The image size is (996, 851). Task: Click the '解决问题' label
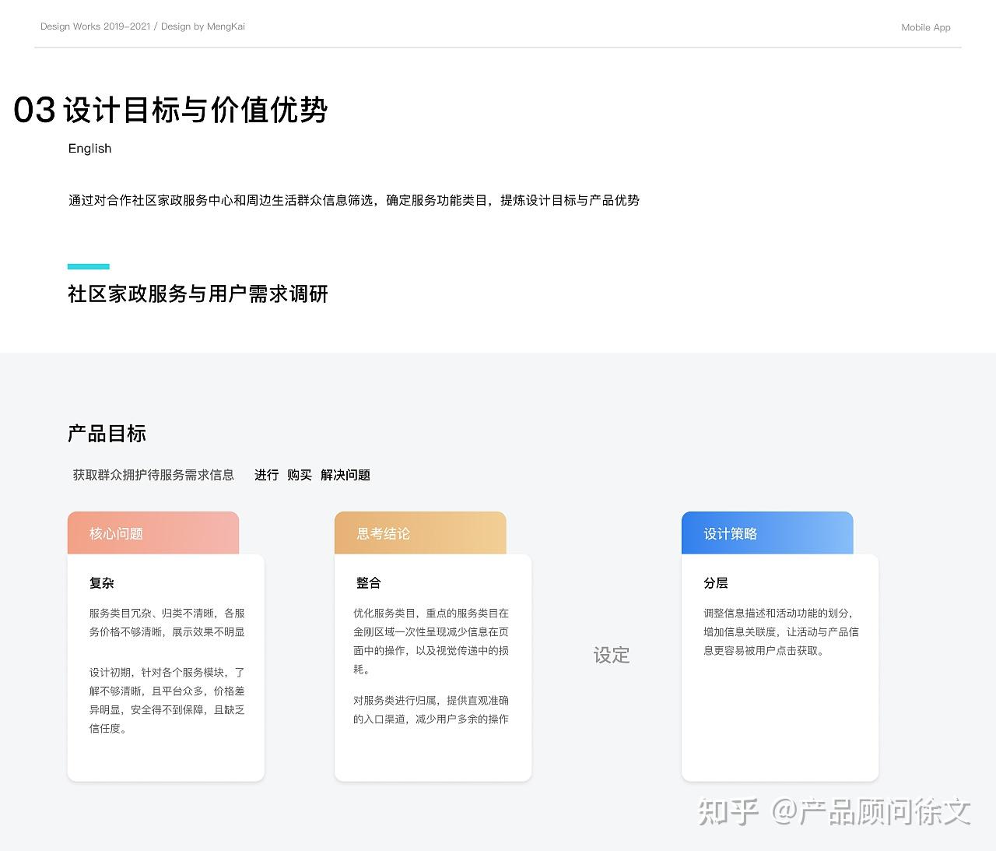[x=345, y=474]
